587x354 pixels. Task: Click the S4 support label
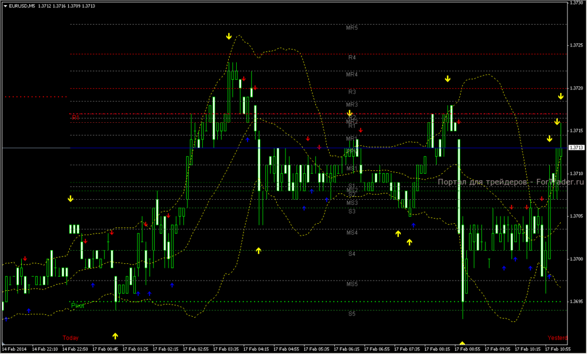point(352,254)
